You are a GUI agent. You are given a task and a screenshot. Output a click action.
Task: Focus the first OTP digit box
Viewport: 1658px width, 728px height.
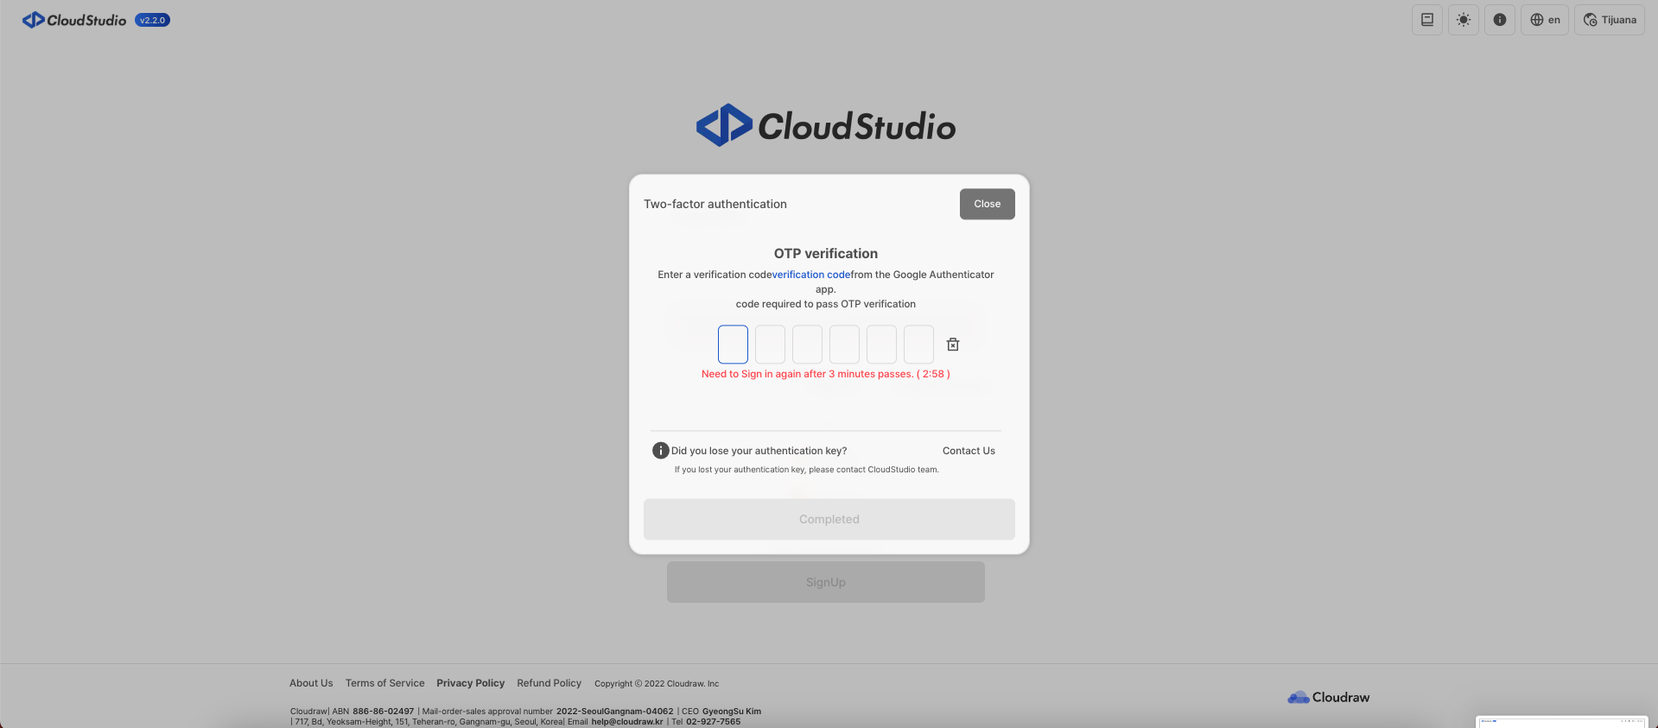(733, 345)
